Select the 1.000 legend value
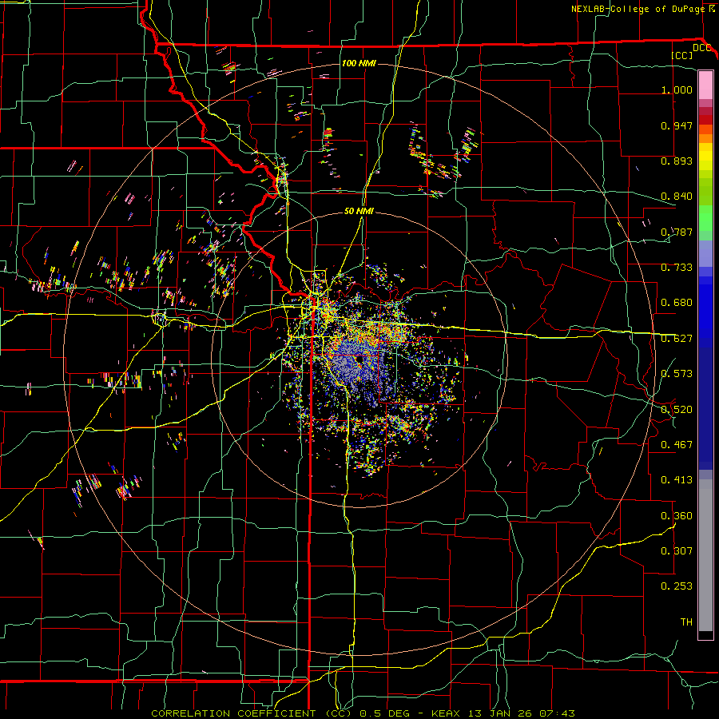719x719 pixels. click(677, 89)
